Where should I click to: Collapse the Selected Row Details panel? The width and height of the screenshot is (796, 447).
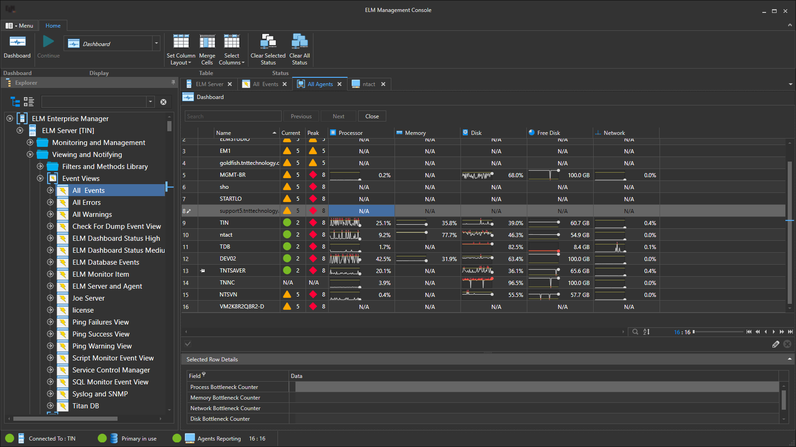pyautogui.click(x=790, y=359)
